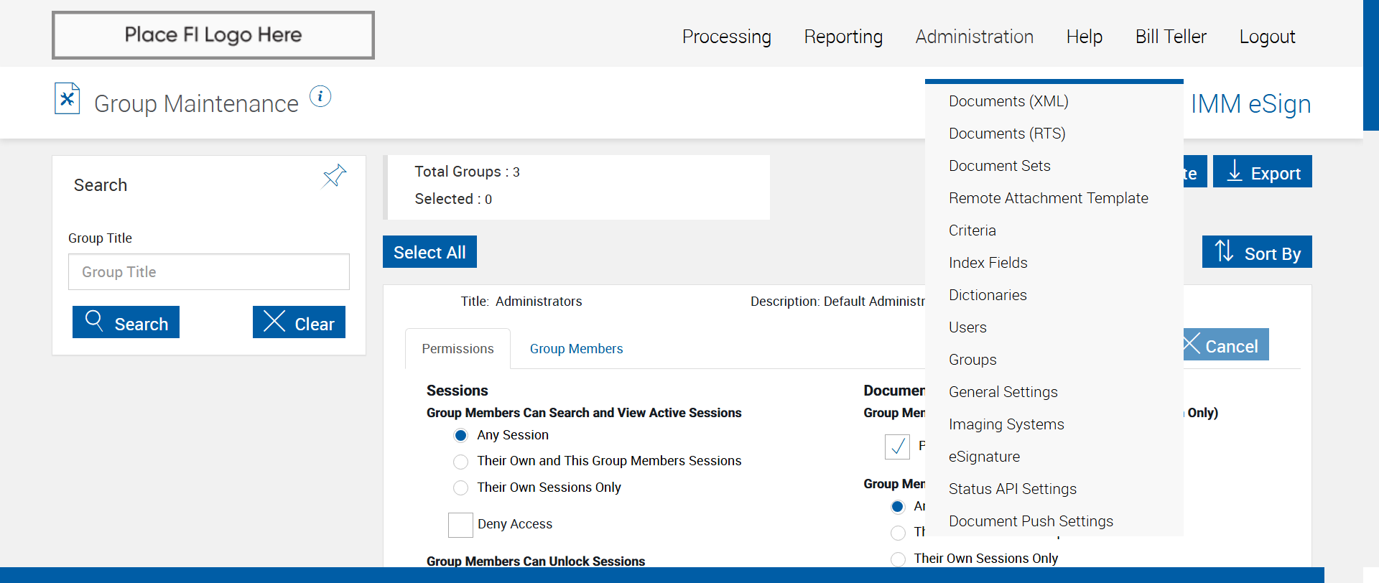
Task: Cancel the group edit
Action: (1225, 345)
